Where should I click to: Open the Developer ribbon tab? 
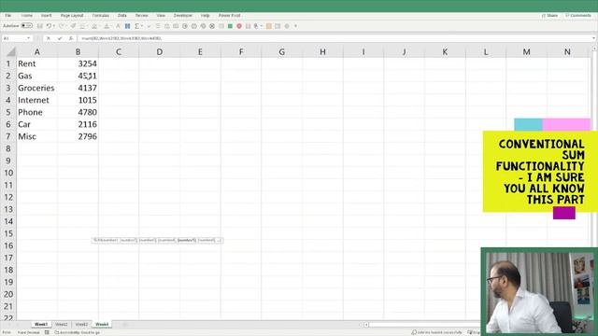tap(183, 16)
